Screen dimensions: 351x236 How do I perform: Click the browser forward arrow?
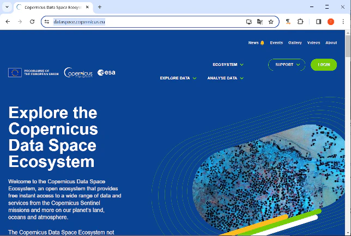[x=20, y=22]
